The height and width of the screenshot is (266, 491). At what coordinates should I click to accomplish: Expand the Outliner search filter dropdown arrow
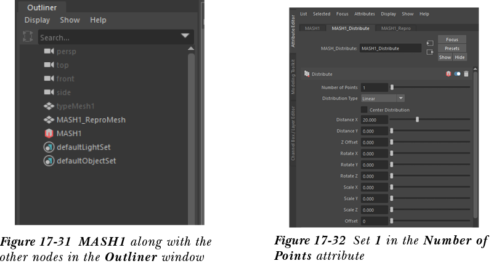click(x=185, y=37)
